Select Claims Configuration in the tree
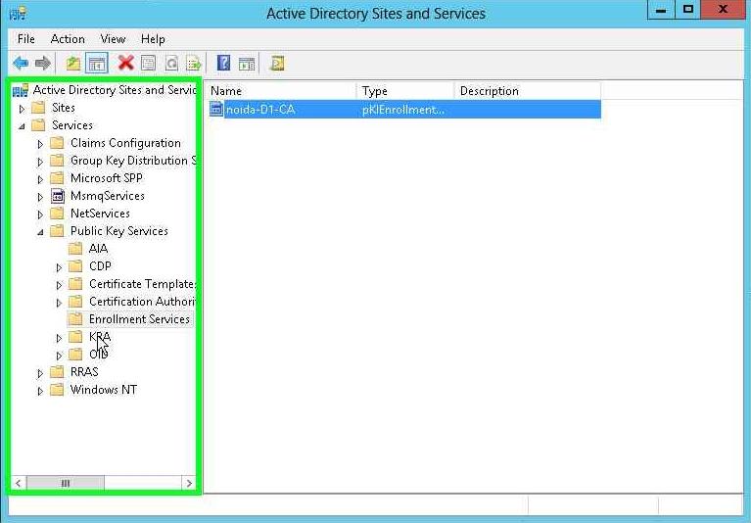751x523 pixels. [125, 143]
